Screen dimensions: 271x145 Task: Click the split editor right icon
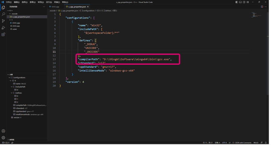[262, 7]
